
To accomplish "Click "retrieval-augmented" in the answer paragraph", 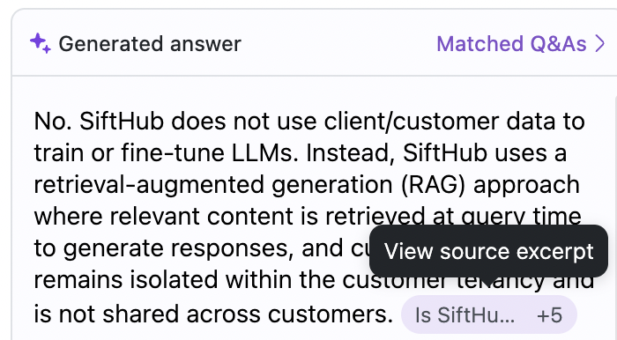I will (x=149, y=185).
